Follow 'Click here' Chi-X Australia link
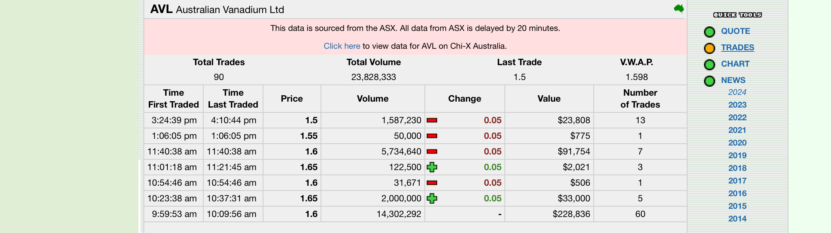 (x=342, y=46)
